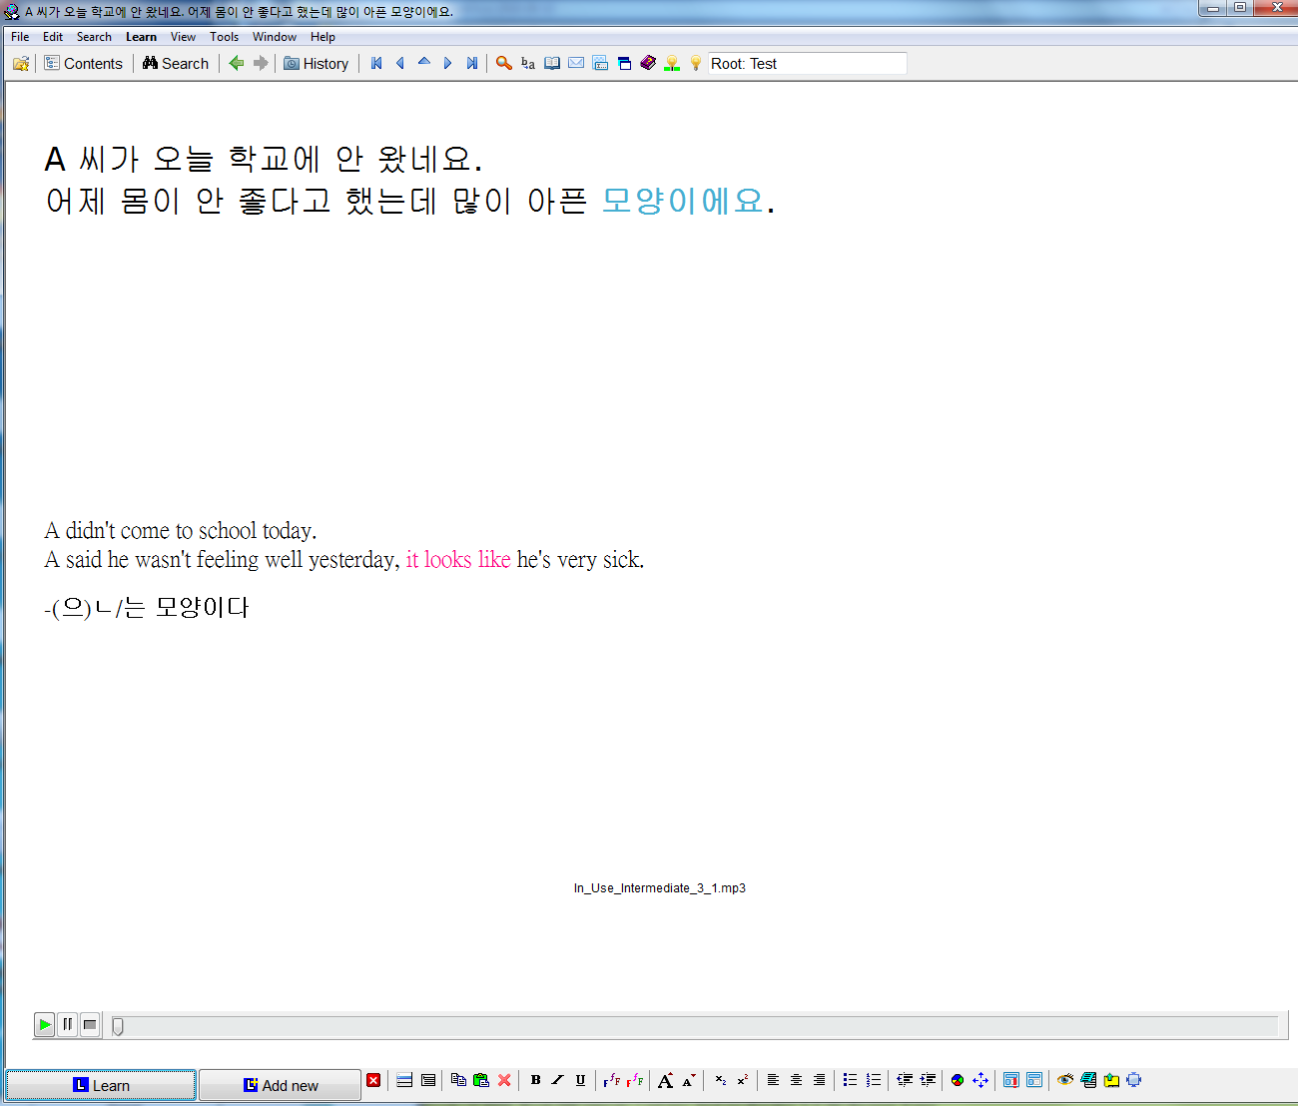Viewport: 1298px width, 1106px height.
Task: Stop the audio playback
Action: [90, 1024]
